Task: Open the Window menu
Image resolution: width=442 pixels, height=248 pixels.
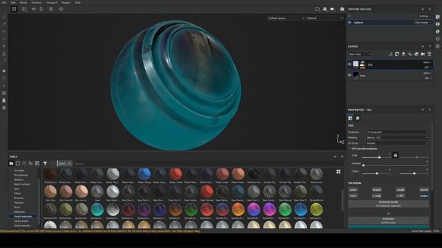Action: (37, 3)
